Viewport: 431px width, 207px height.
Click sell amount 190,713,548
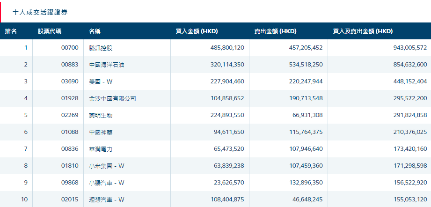(x=306, y=98)
